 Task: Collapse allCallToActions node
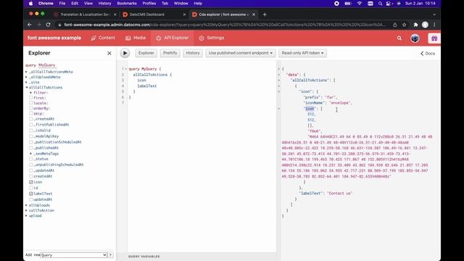pyautogui.click(x=26, y=88)
